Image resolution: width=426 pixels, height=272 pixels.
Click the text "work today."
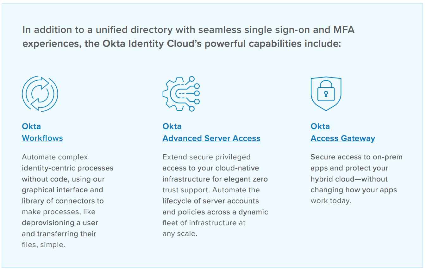point(331,201)
